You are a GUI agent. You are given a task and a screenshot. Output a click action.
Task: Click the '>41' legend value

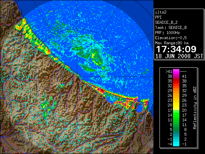point(169,72)
